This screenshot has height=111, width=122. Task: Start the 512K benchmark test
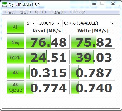[16, 57]
